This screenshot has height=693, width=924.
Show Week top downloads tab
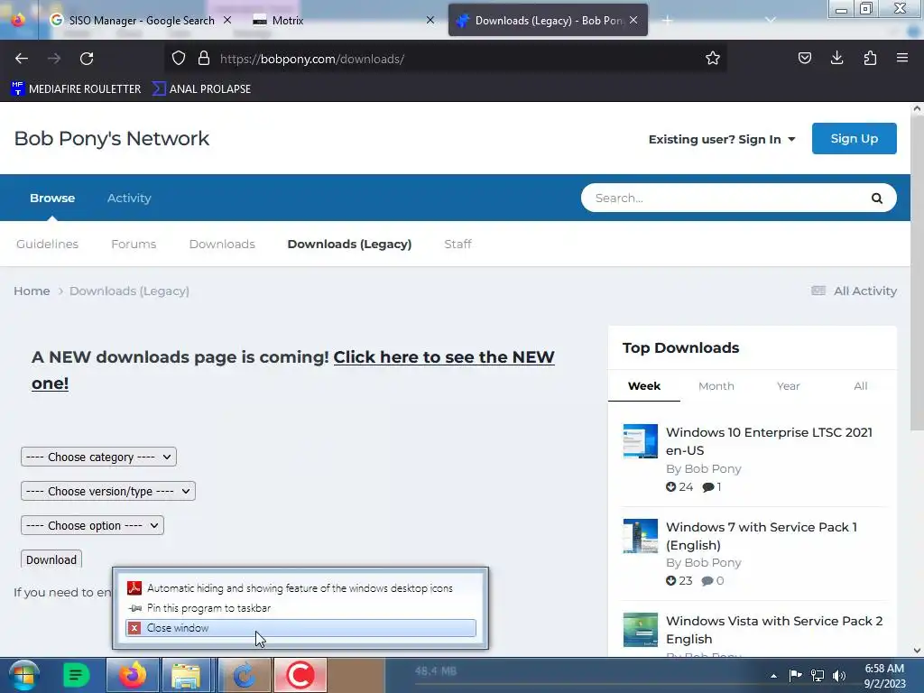pyautogui.click(x=644, y=386)
